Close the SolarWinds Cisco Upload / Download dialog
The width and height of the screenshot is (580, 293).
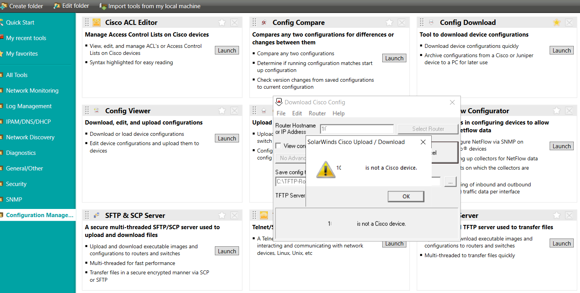423,142
